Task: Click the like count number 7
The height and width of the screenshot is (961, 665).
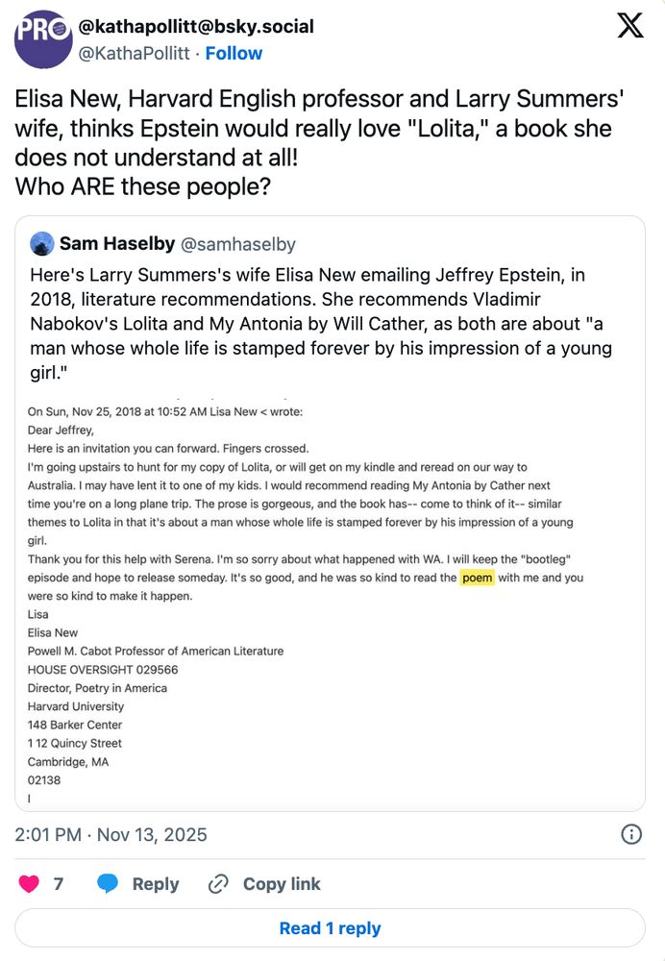Action: tap(59, 883)
